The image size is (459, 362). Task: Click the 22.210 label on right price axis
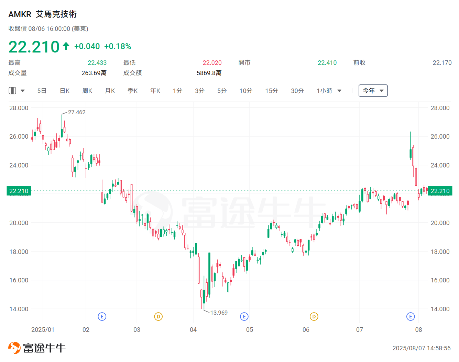(440, 191)
